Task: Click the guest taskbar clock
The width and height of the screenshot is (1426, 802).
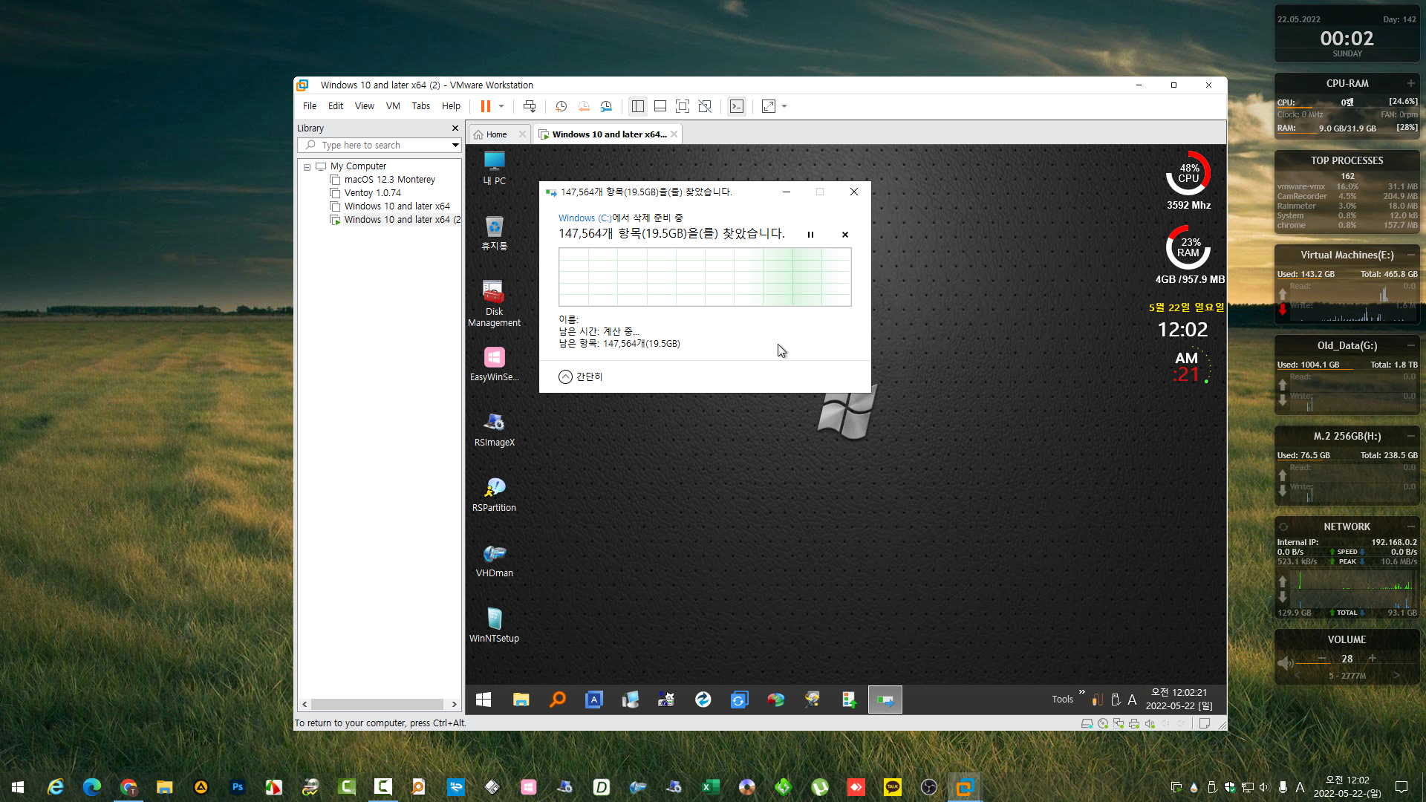Action: (x=1179, y=699)
